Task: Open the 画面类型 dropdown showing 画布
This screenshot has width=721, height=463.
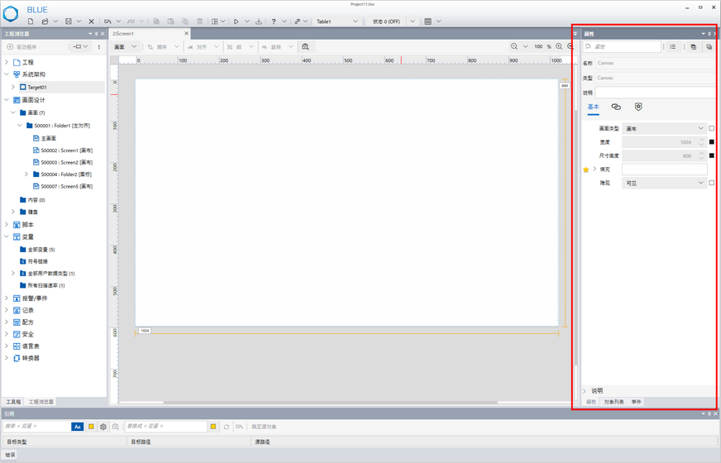Action: click(x=665, y=129)
